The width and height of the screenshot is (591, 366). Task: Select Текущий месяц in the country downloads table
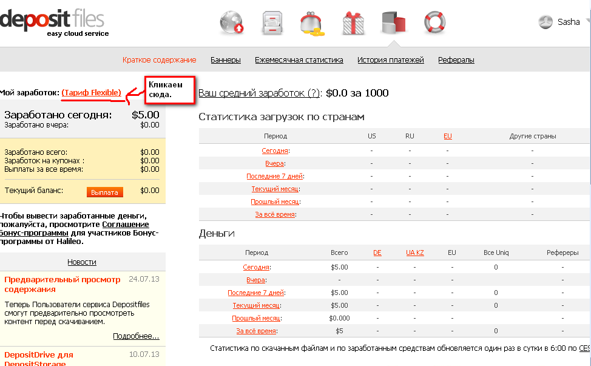275,189
